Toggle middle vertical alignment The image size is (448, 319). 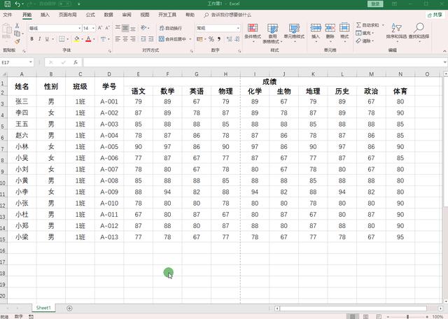pyautogui.click(x=125, y=28)
